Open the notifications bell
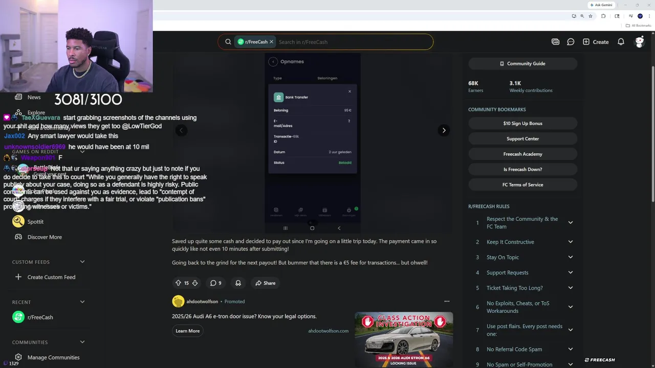 point(621,42)
